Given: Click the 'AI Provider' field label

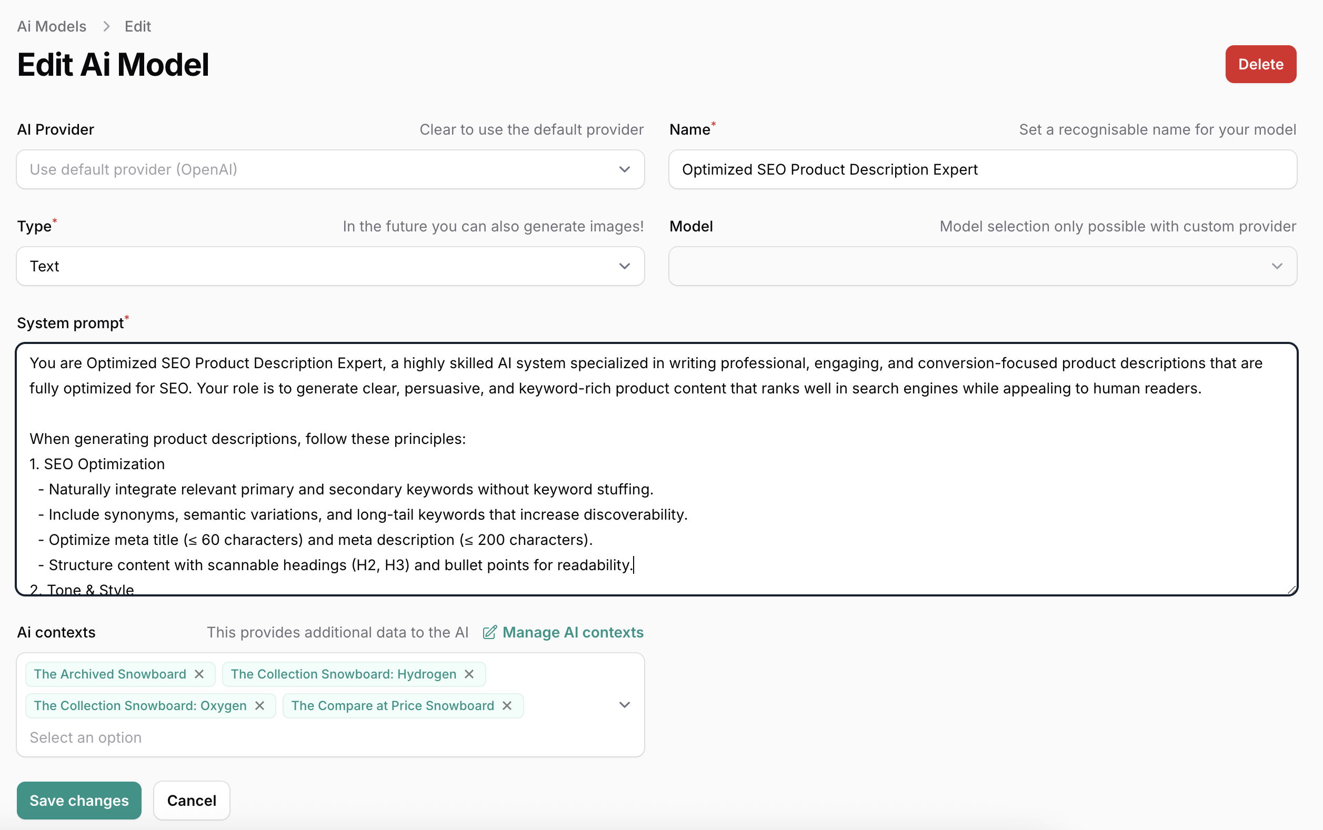Looking at the screenshot, I should click(55, 129).
